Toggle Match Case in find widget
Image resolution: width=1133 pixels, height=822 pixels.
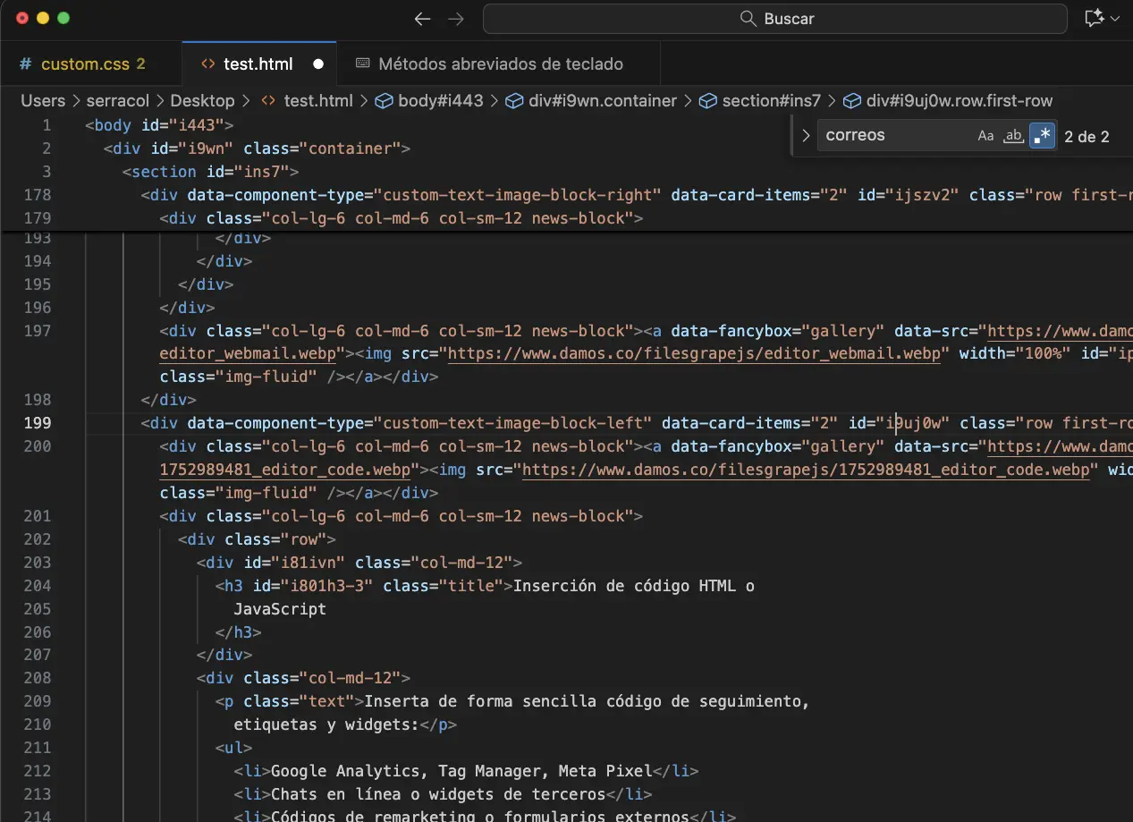click(x=985, y=136)
